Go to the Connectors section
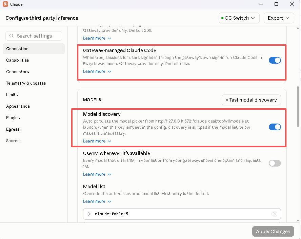 coord(34,72)
